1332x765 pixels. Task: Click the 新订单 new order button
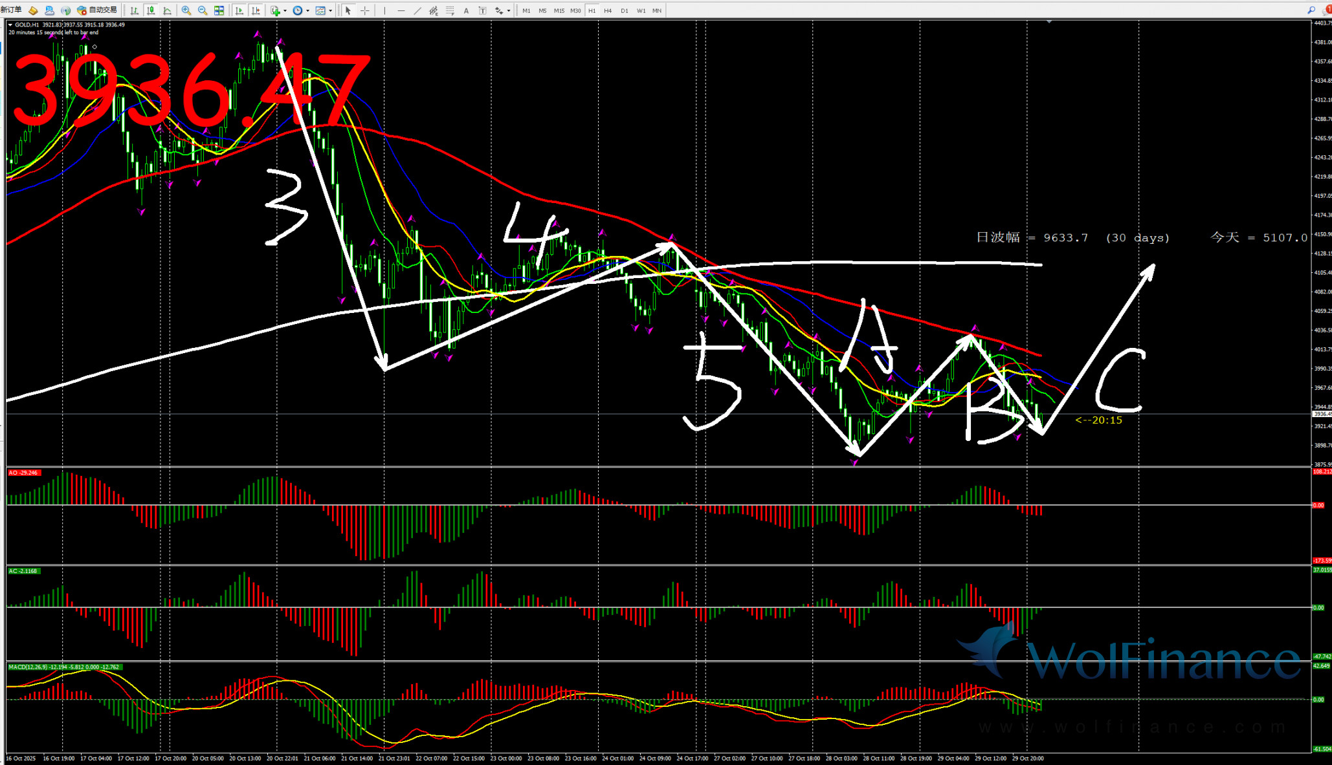12,10
